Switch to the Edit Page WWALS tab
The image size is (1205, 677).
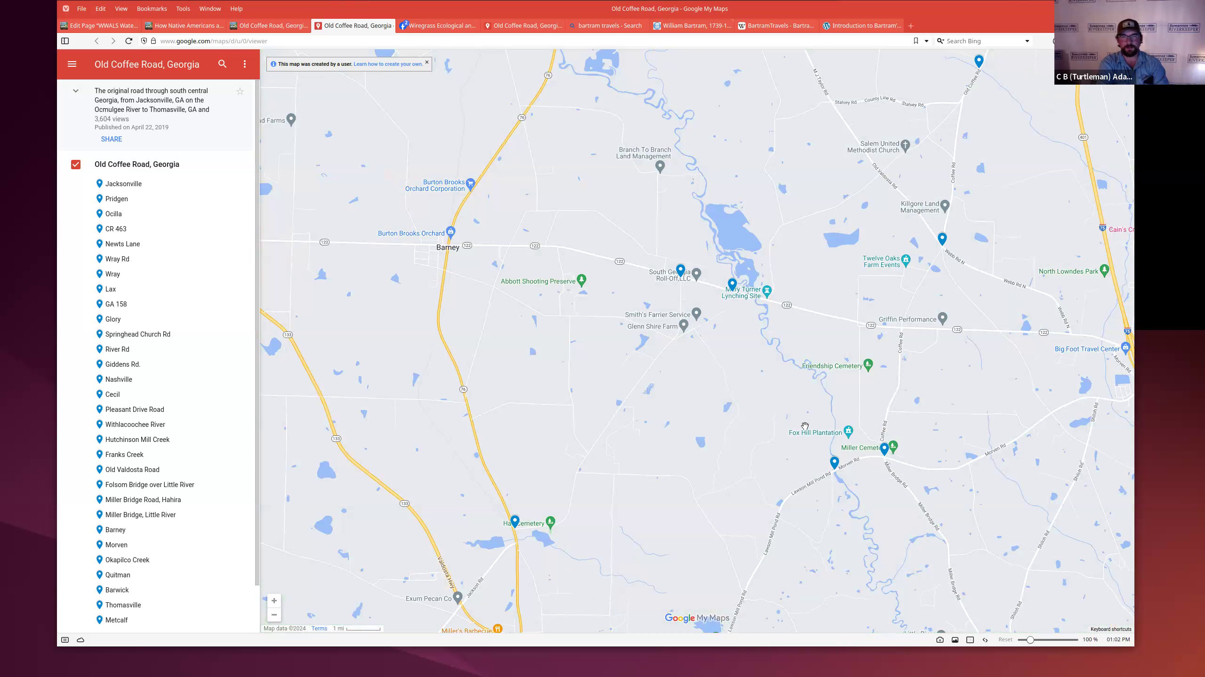tap(99, 26)
